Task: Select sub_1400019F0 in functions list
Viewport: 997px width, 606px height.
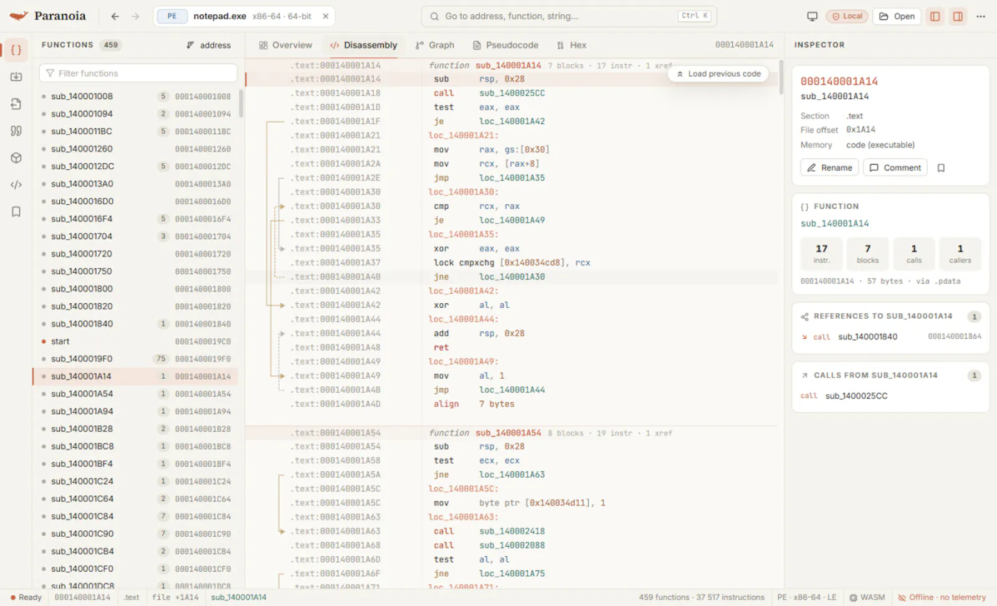Action: click(x=135, y=359)
